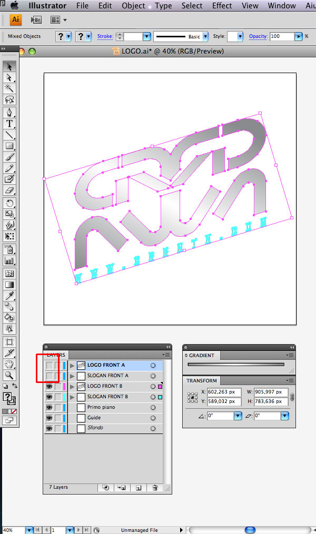Open the Object menu
The width and height of the screenshot is (316, 534).
133,6
